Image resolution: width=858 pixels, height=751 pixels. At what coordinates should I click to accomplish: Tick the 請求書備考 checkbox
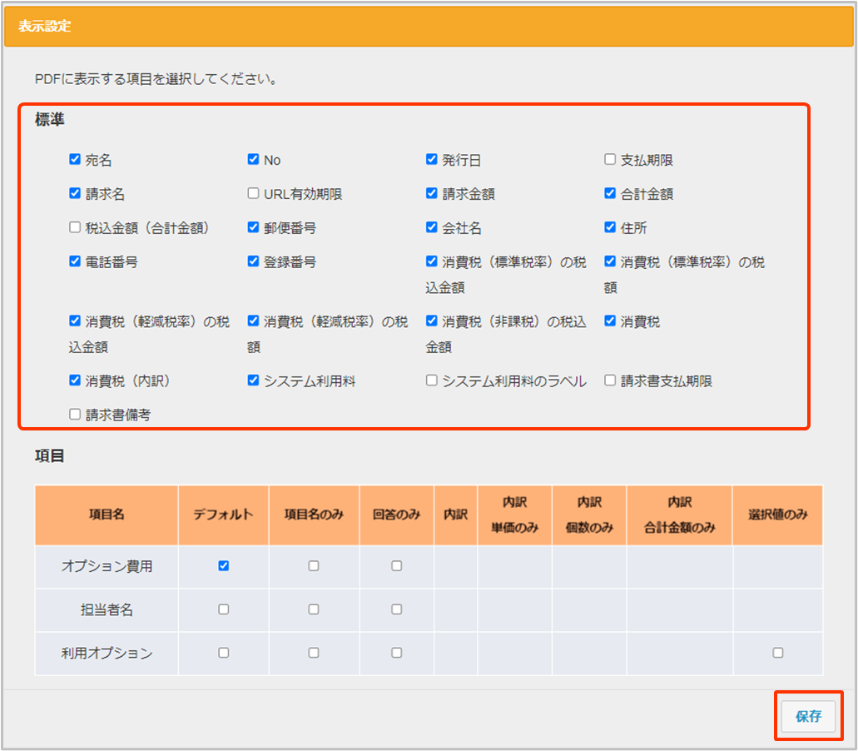click(75, 414)
